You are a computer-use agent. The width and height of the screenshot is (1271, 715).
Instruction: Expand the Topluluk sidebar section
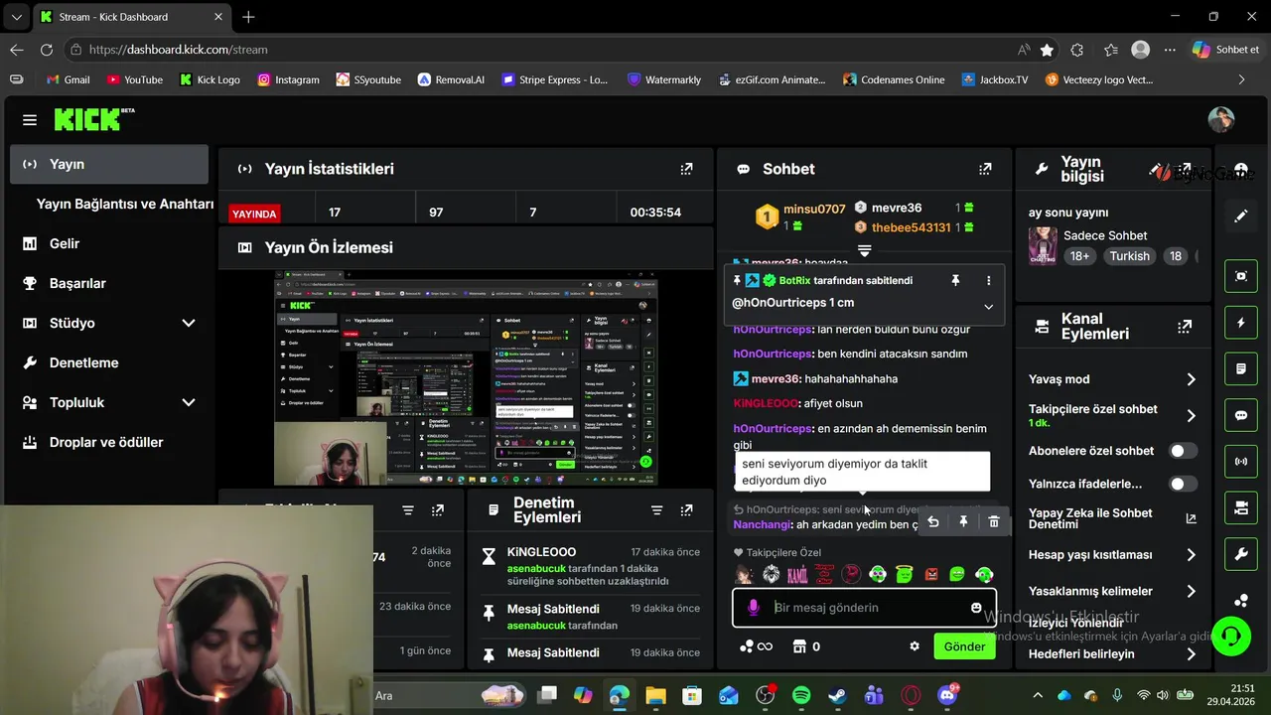pyautogui.click(x=189, y=402)
